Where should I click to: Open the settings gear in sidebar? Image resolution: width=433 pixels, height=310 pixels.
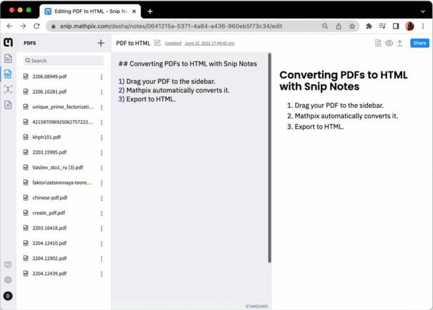click(8, 280)
